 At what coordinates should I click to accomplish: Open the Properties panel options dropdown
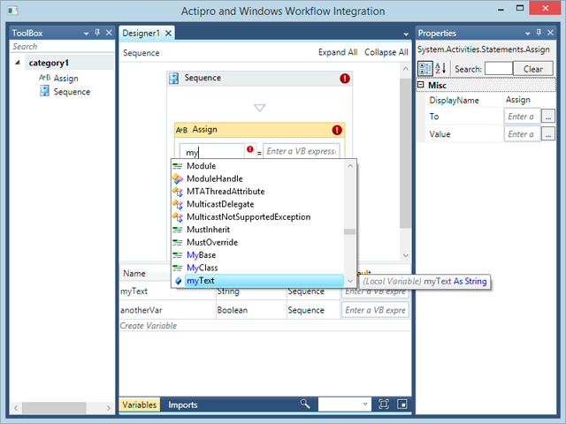coord(527,34)
